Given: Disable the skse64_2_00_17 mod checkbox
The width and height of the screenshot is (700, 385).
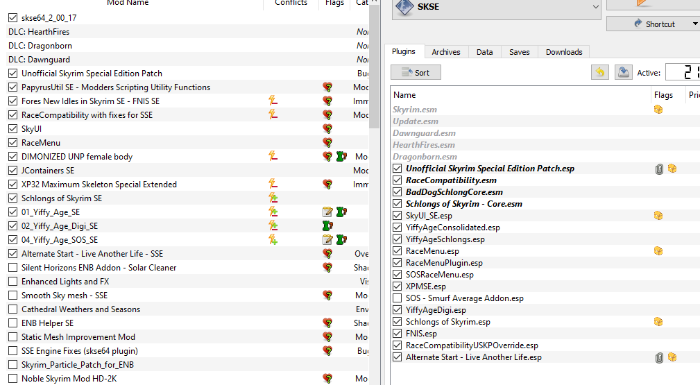Looking at the screenshot, I should pos(13,18).
